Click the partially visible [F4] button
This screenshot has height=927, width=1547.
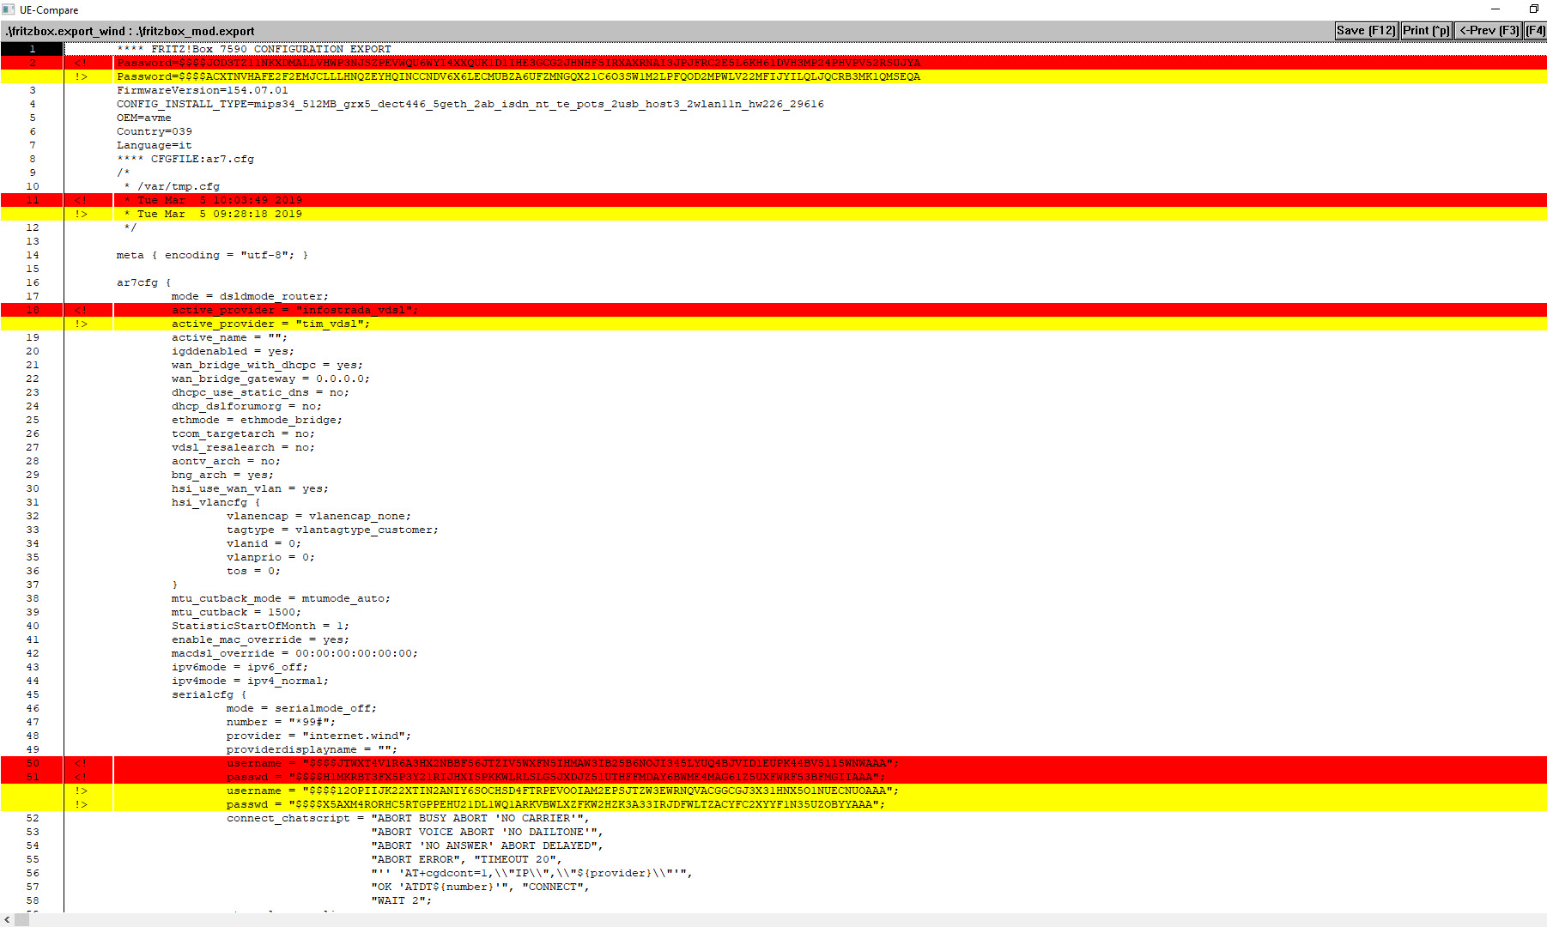[x=1535, y=31]
